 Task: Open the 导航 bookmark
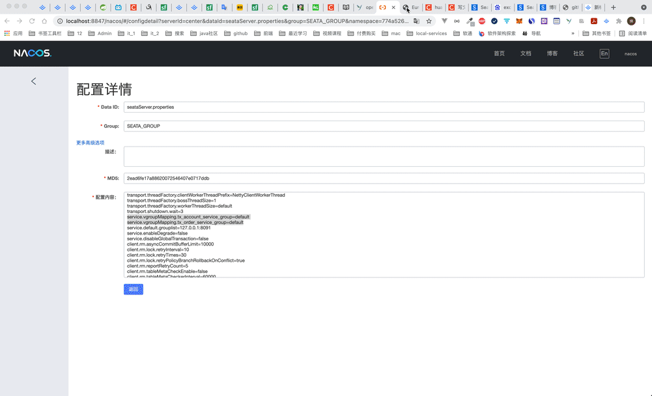coord(532,33)
